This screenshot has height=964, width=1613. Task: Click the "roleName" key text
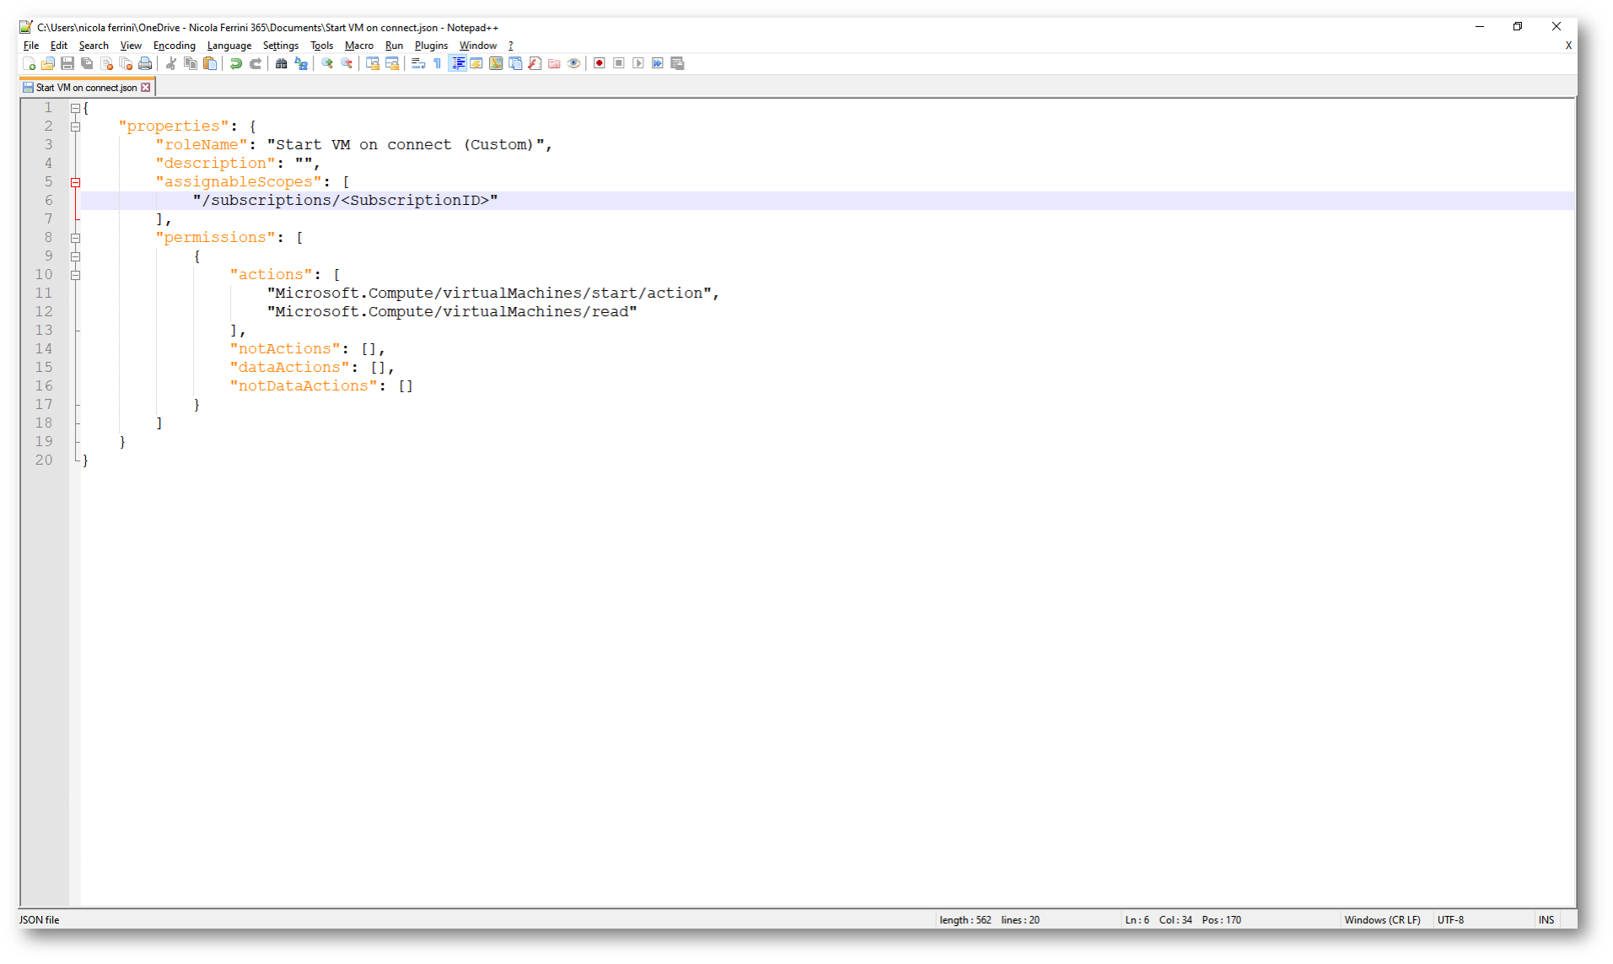(x=202, y=145)
